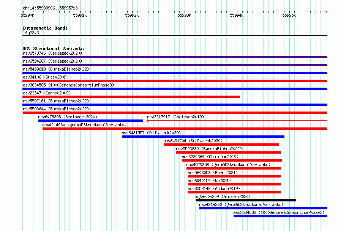Click the 55992k ruler position label
The width and height of the screenshot is (338, 231).
pos(132,15)
